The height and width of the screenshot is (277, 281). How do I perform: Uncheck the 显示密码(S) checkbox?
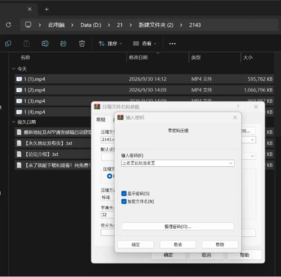click(x=124, y=193)
